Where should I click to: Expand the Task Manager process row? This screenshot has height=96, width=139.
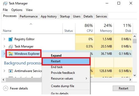click(x=4, y=46)
